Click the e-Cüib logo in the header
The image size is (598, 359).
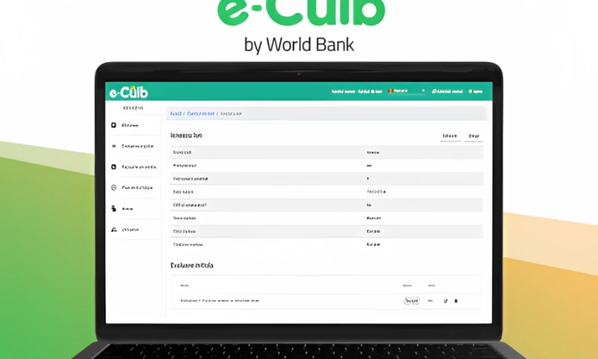[x=129, y=92]
